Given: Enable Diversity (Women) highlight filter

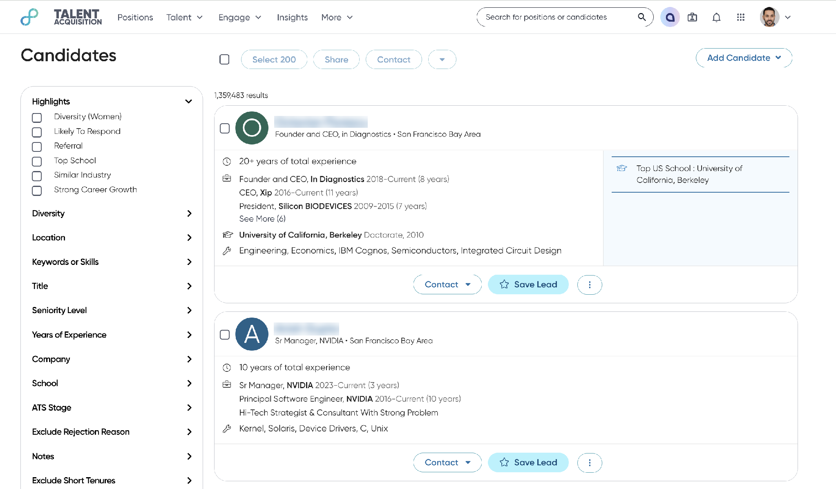Looking at the screenshot, I should click(37, 118).
